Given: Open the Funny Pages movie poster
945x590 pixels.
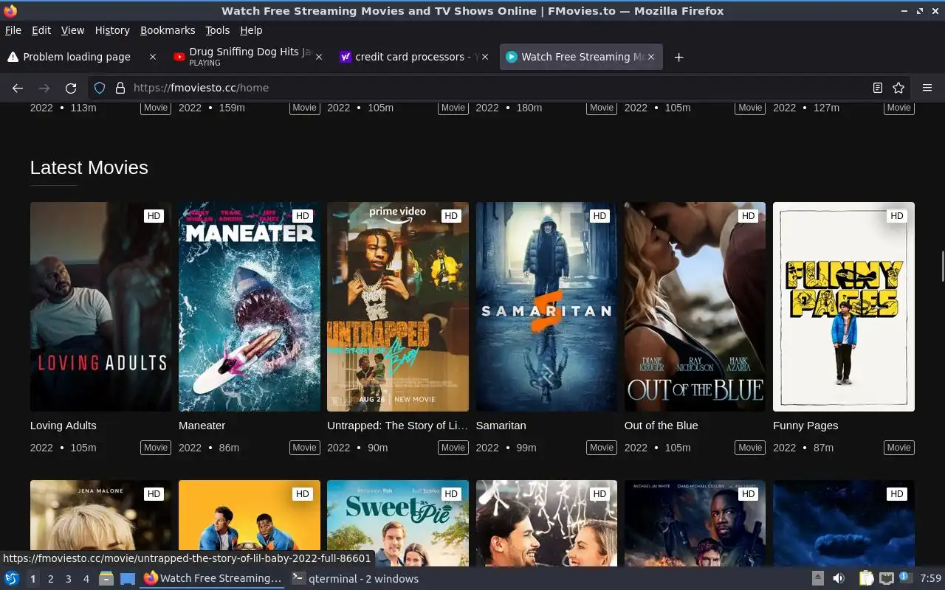Looking at the screenshot, I should click(x=844, y=307).
